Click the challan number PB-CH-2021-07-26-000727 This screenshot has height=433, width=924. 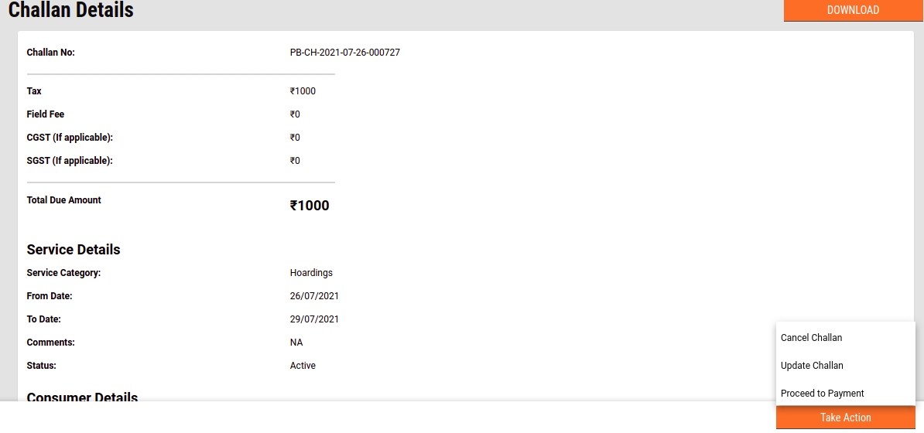pos(344,53)
